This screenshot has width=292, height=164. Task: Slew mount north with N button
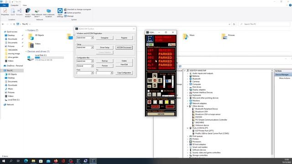pyautogui.click(x=155, y=76)
